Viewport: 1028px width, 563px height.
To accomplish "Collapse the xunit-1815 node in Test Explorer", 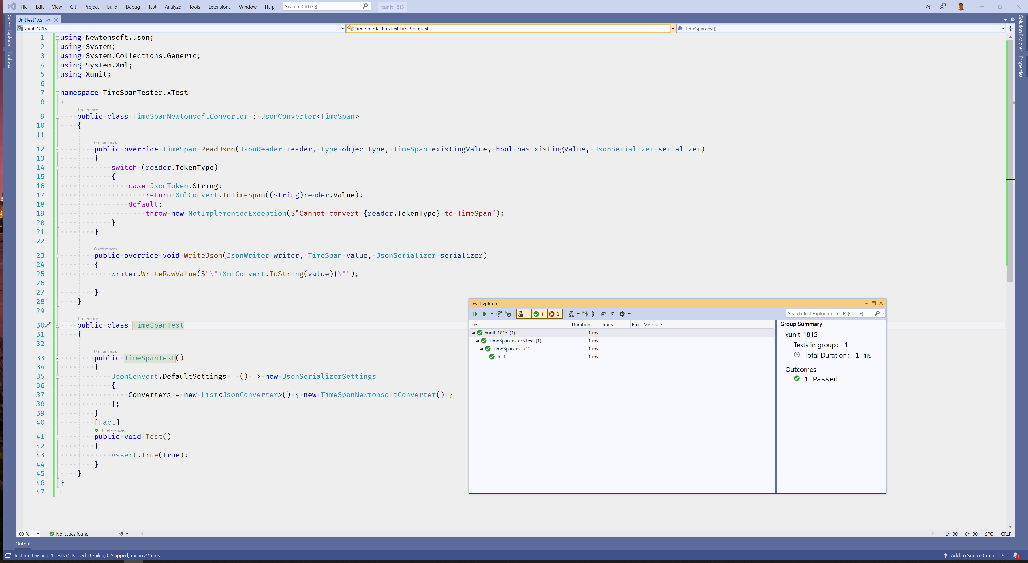I will click(x=473, y=333).
